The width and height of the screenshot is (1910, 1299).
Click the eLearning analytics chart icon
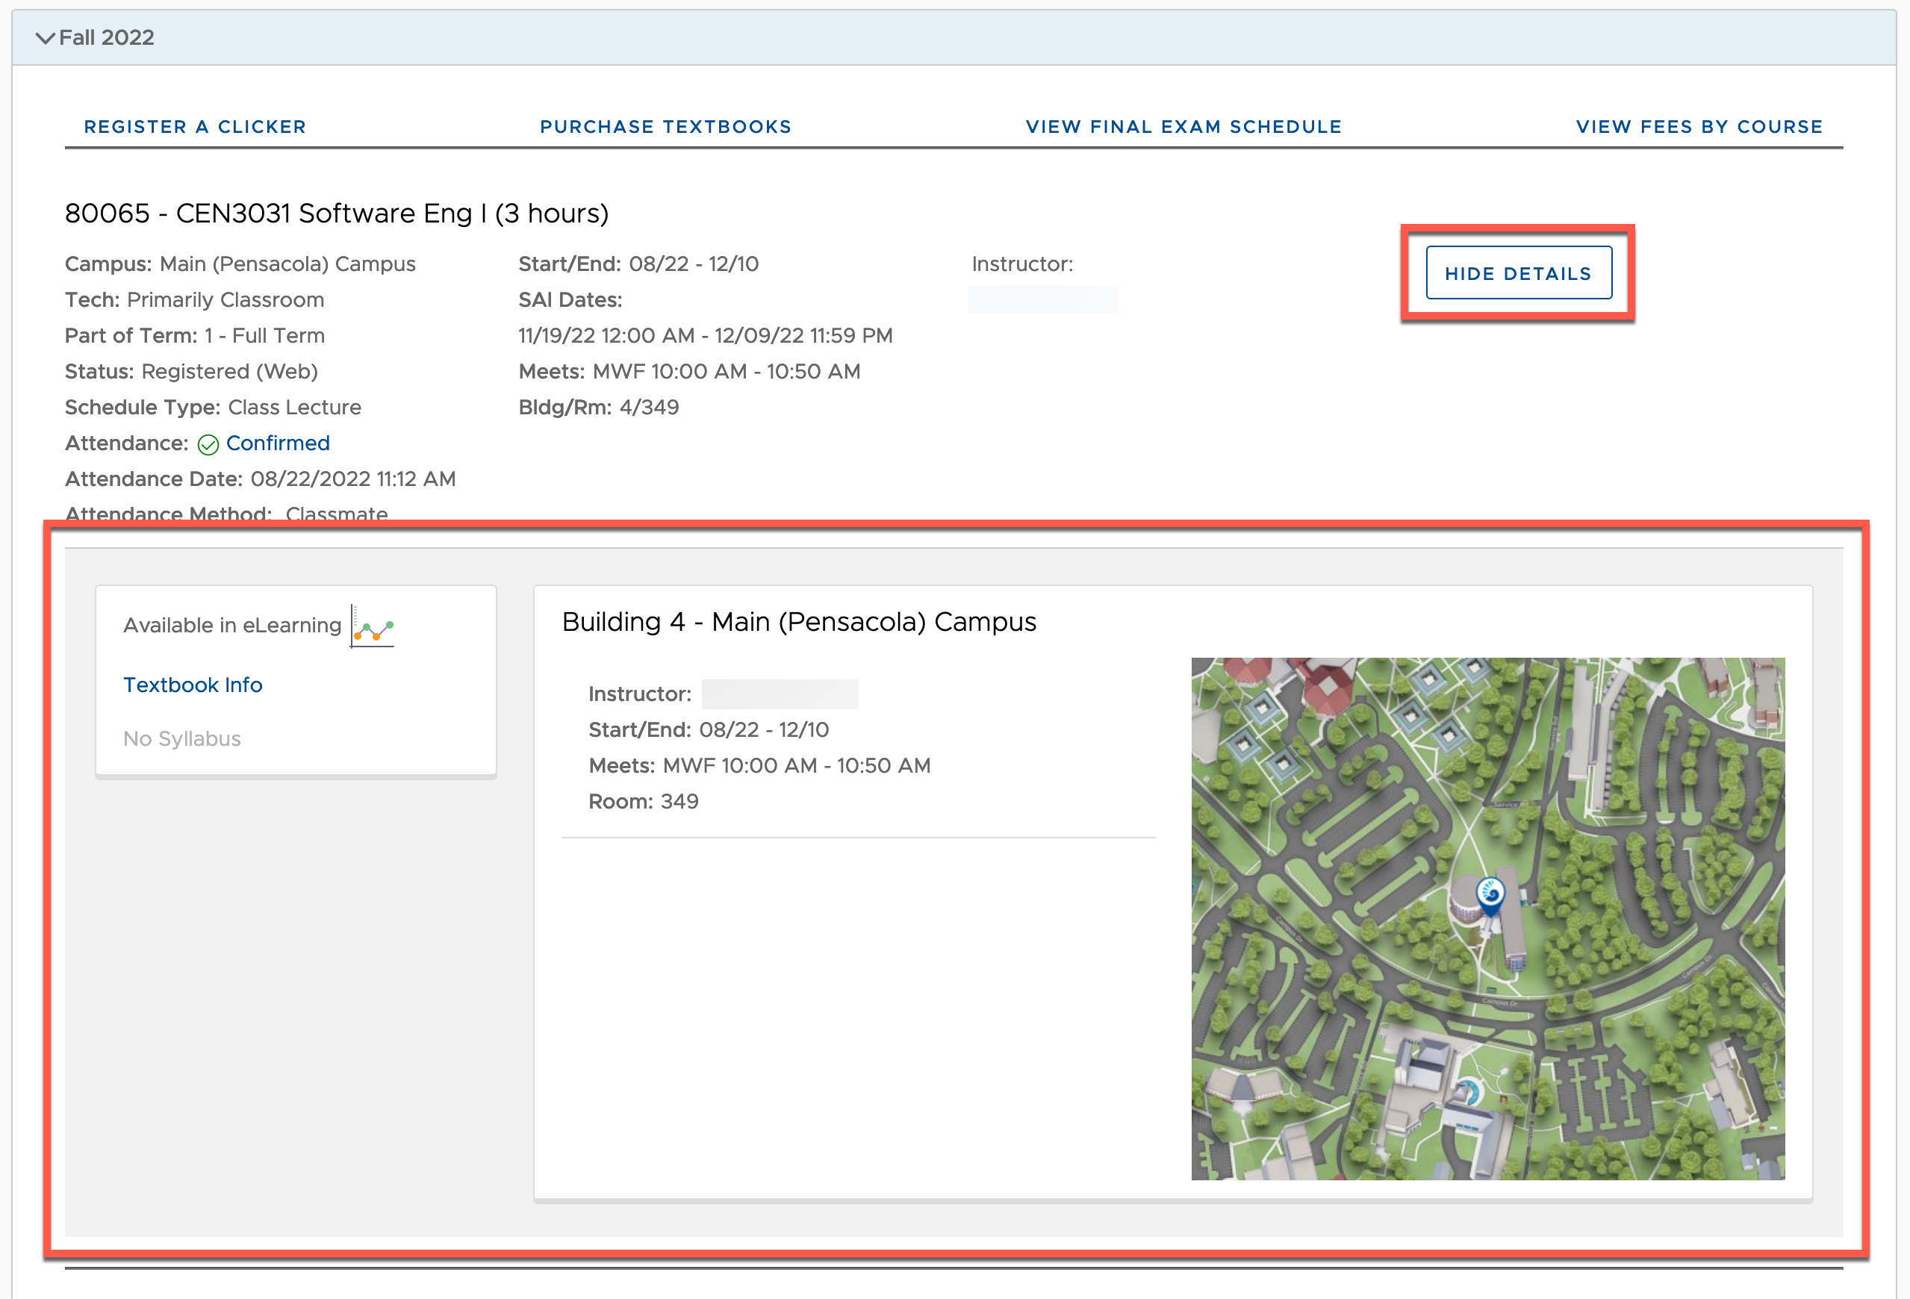click(x=373, y=626)
